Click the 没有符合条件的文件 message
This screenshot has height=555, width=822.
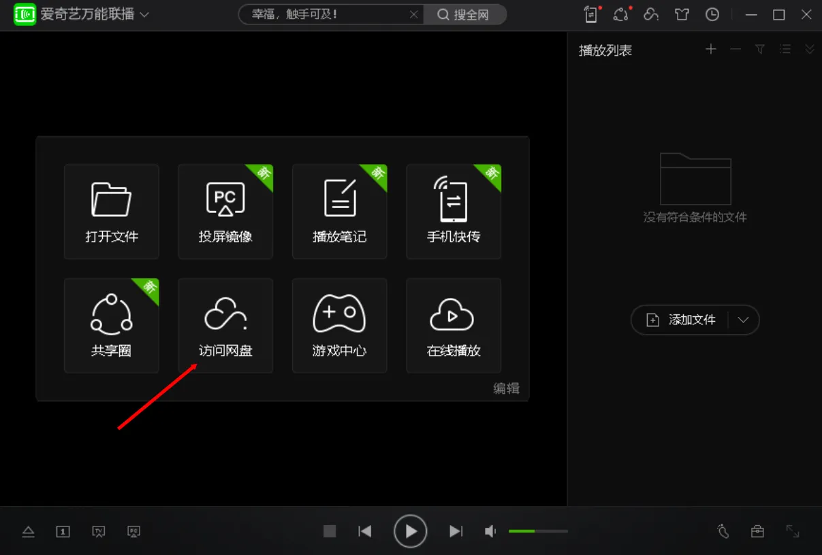point(695,218)
